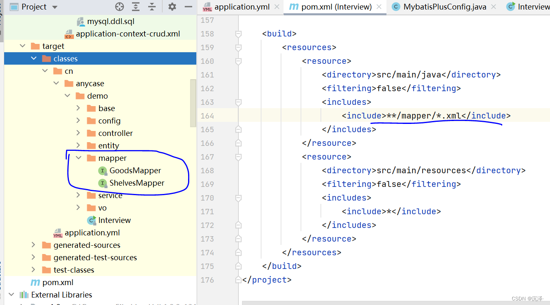Image resolution: width=550 pixels, height=305 pixels.
Task: Fold includes block at line 170
Action: coord(238,198)
